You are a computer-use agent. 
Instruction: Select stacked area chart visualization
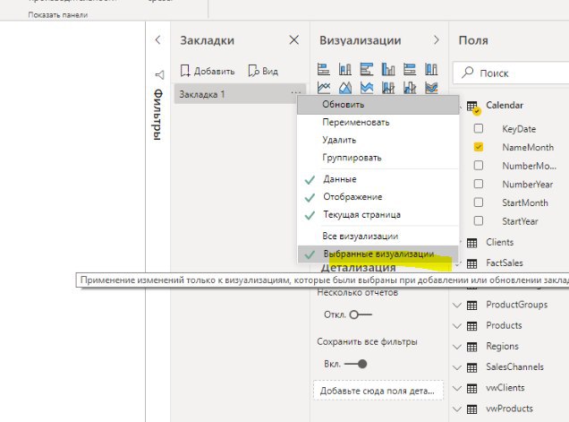pos(367,87)
